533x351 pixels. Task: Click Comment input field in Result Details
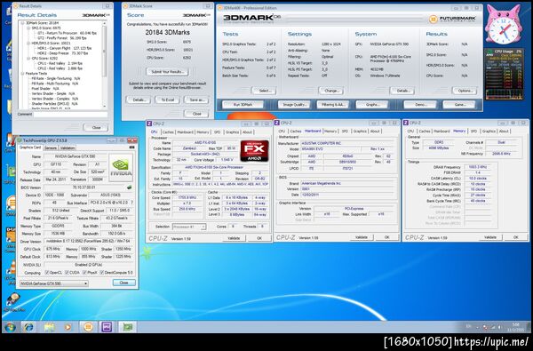pyautogui.click(x=70, y=115)
